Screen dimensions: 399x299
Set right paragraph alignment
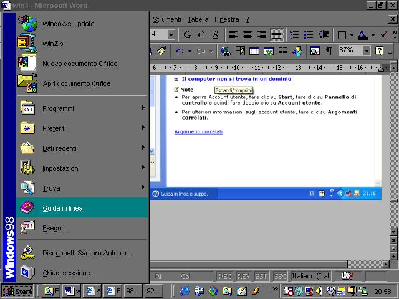click(262, 35)
